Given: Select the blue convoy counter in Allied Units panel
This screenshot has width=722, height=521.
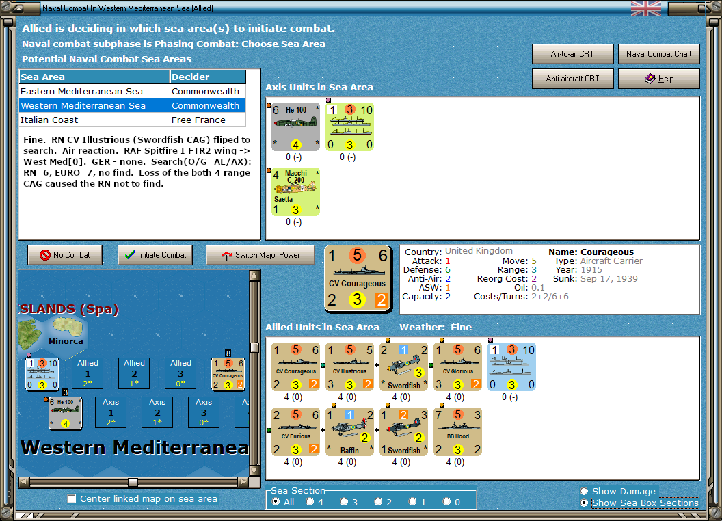Looking at the screenshot, I should pyautogui.click(x=511, y=366).
